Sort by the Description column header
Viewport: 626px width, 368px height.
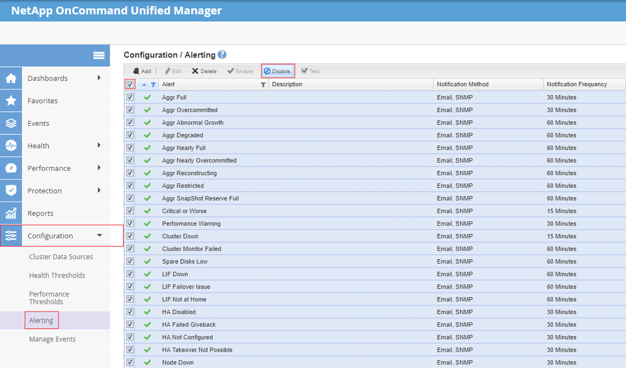coord(287,84)
